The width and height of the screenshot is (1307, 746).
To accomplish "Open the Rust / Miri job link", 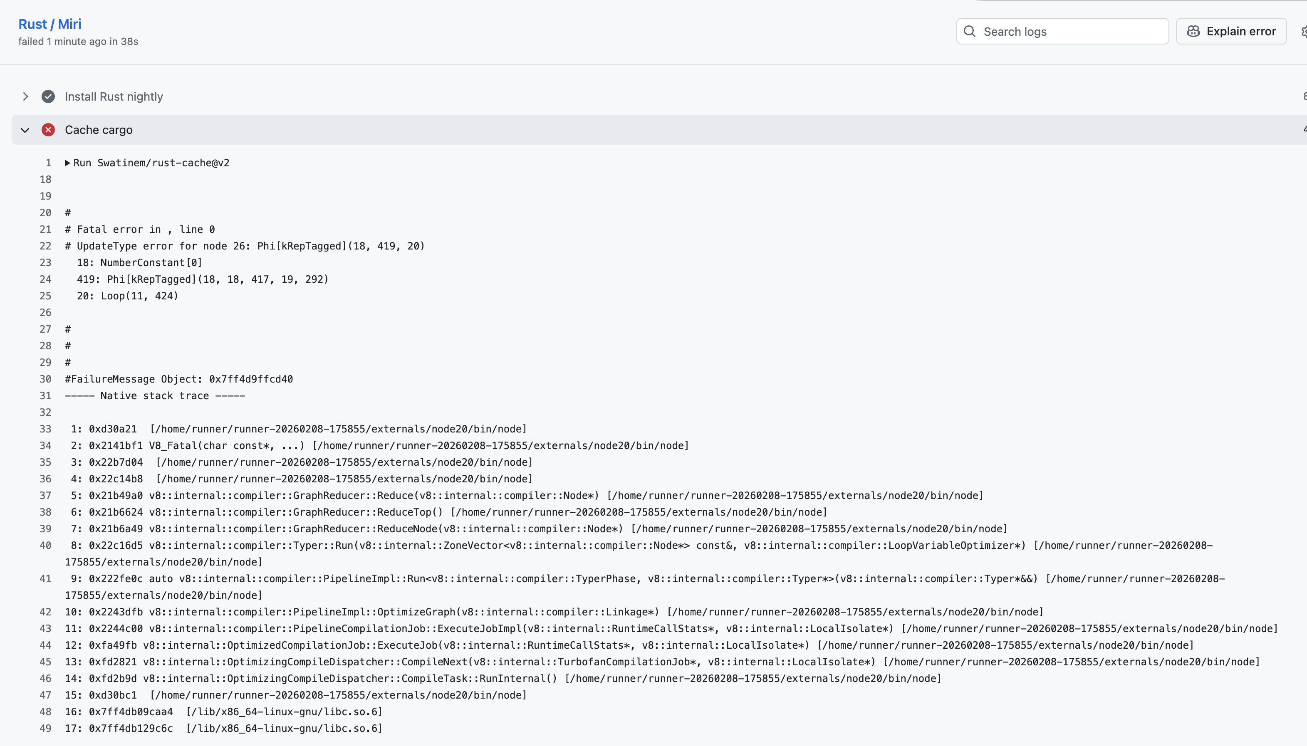I will coord(50,24).
